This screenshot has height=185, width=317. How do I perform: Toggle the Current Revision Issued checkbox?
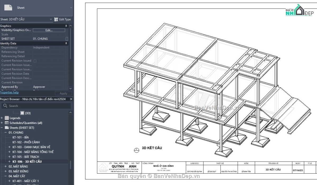[x=35, y=61]
